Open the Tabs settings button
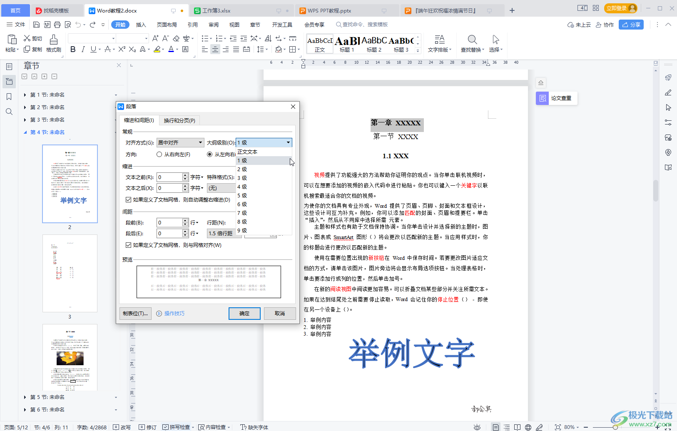The image size is (677, 431). click(135, 314)
